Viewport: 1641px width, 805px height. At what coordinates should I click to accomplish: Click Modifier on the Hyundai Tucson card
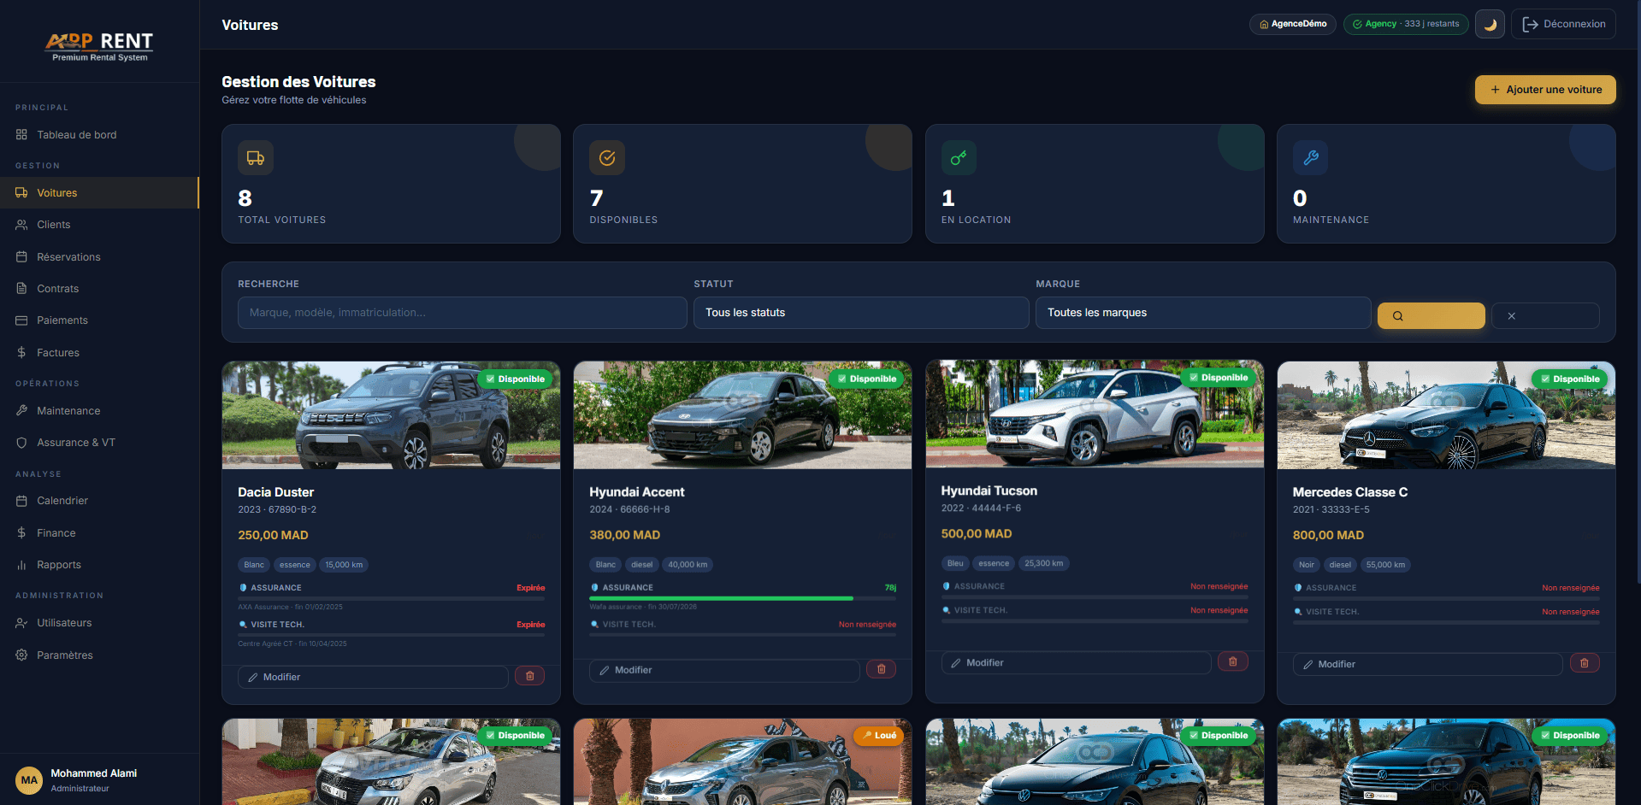click(x=1076, y=662)
